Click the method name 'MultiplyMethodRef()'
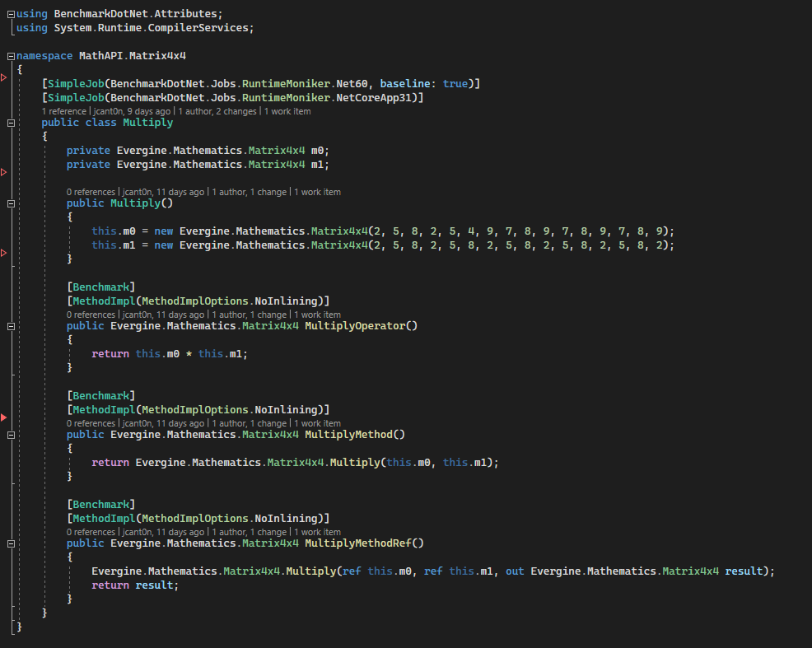Image resolution: width=812 pixels, height=648 pixels. pyautogui.click(x=364, y=543)
